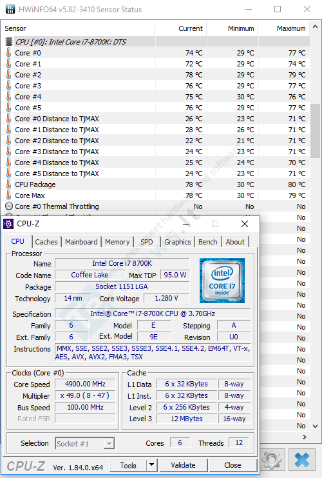322x478 pixels.
Task: Open the Socket #1 selection dropdown
Action: [x=85, y=444]
